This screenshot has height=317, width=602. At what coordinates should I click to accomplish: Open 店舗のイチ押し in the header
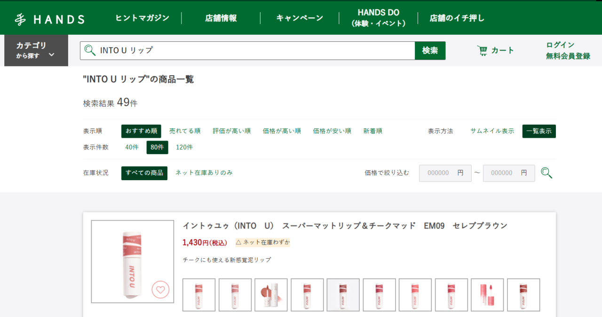[457, 18]
